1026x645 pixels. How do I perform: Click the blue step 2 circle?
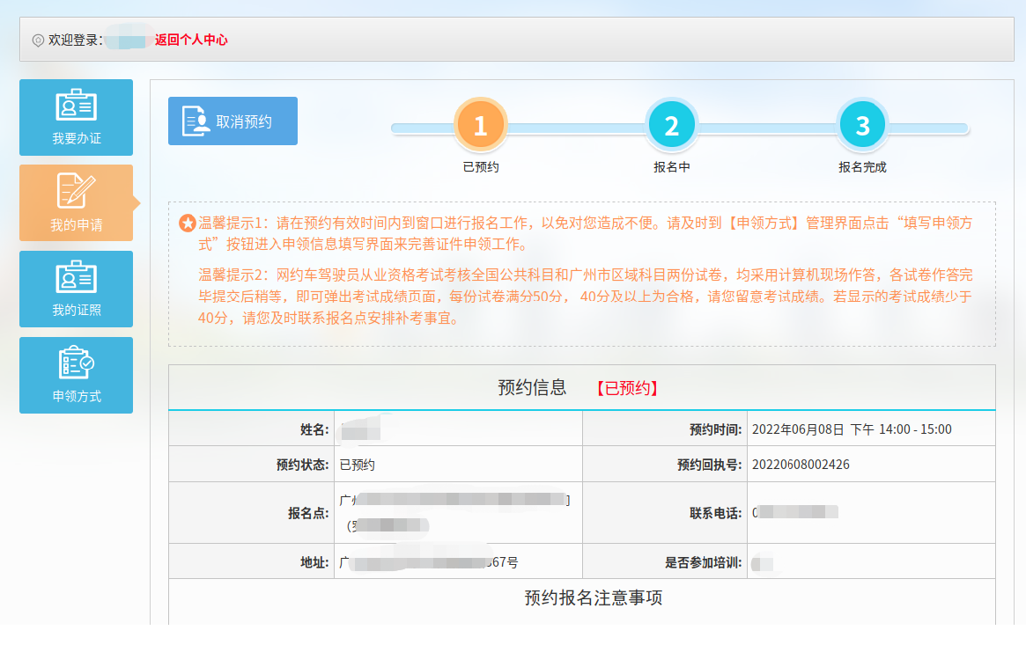[671, 126]
